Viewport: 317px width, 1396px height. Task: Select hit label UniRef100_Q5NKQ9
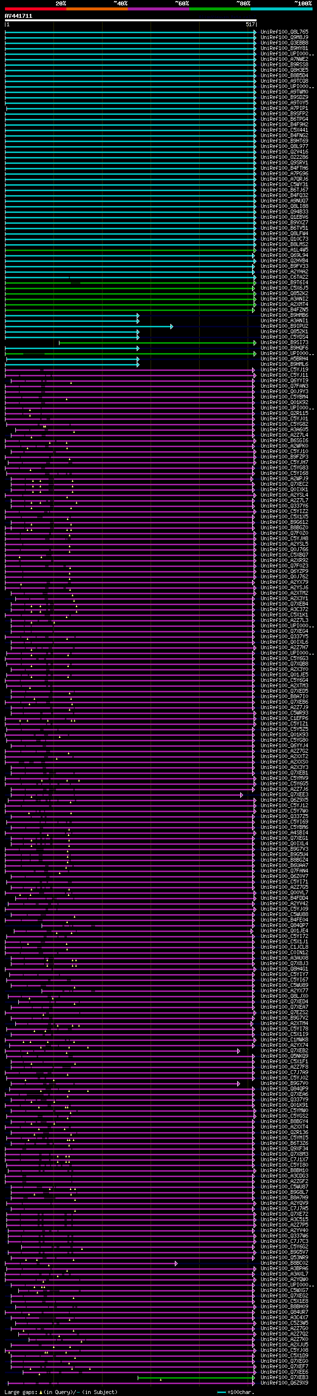pos(284,1056)
